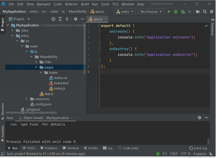This screenshot has height=158, width=216.
Task: Select index.hml file in project tree
Action: click(x=61, y=83)
